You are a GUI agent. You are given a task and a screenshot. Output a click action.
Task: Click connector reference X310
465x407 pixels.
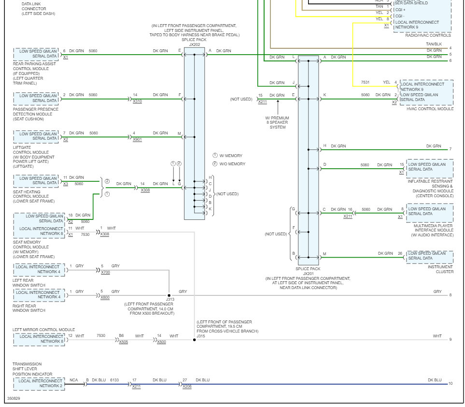point(137,102)
